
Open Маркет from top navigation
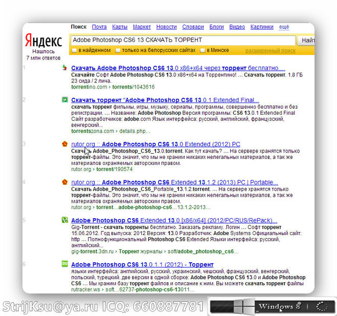tap(142, 27)
